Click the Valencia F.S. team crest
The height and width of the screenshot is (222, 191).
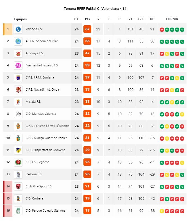(x=18, y=29)
